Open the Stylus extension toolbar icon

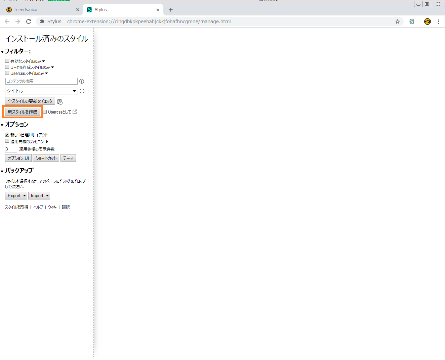pyautogui.click(x=412, y=21)
